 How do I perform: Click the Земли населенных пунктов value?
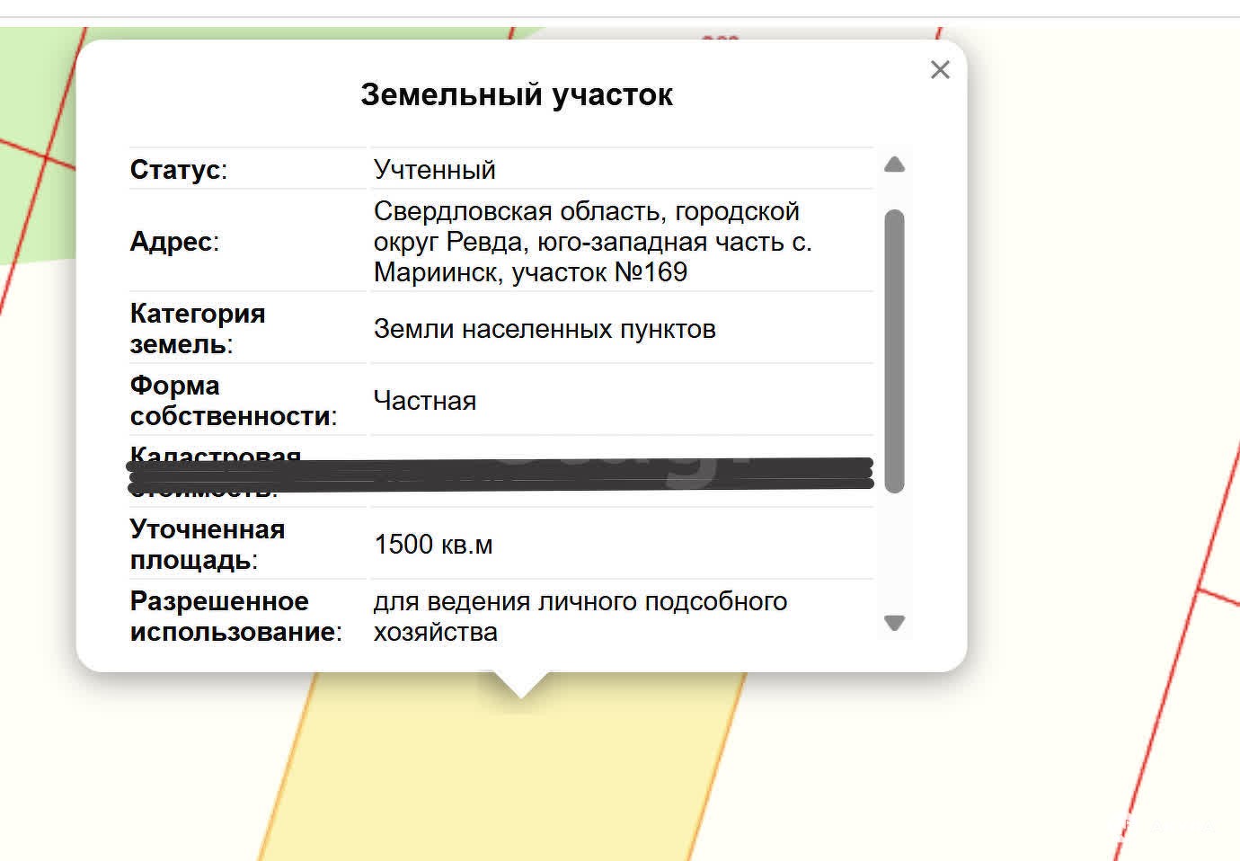click(x=545, y=329)
